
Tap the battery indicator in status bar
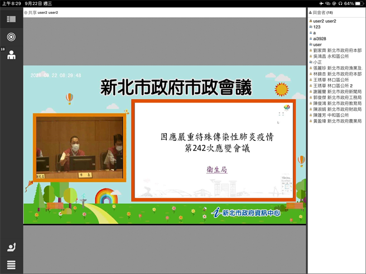click(x=359, y=3)
